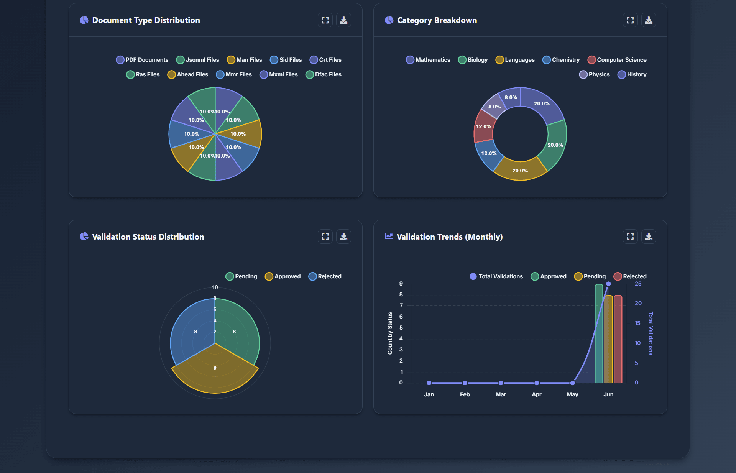Hide Man Files from the pie chart
The image size is (736, 473).
pos(245,60)
